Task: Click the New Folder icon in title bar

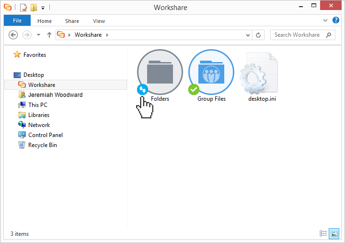Action: click(34, 8)
